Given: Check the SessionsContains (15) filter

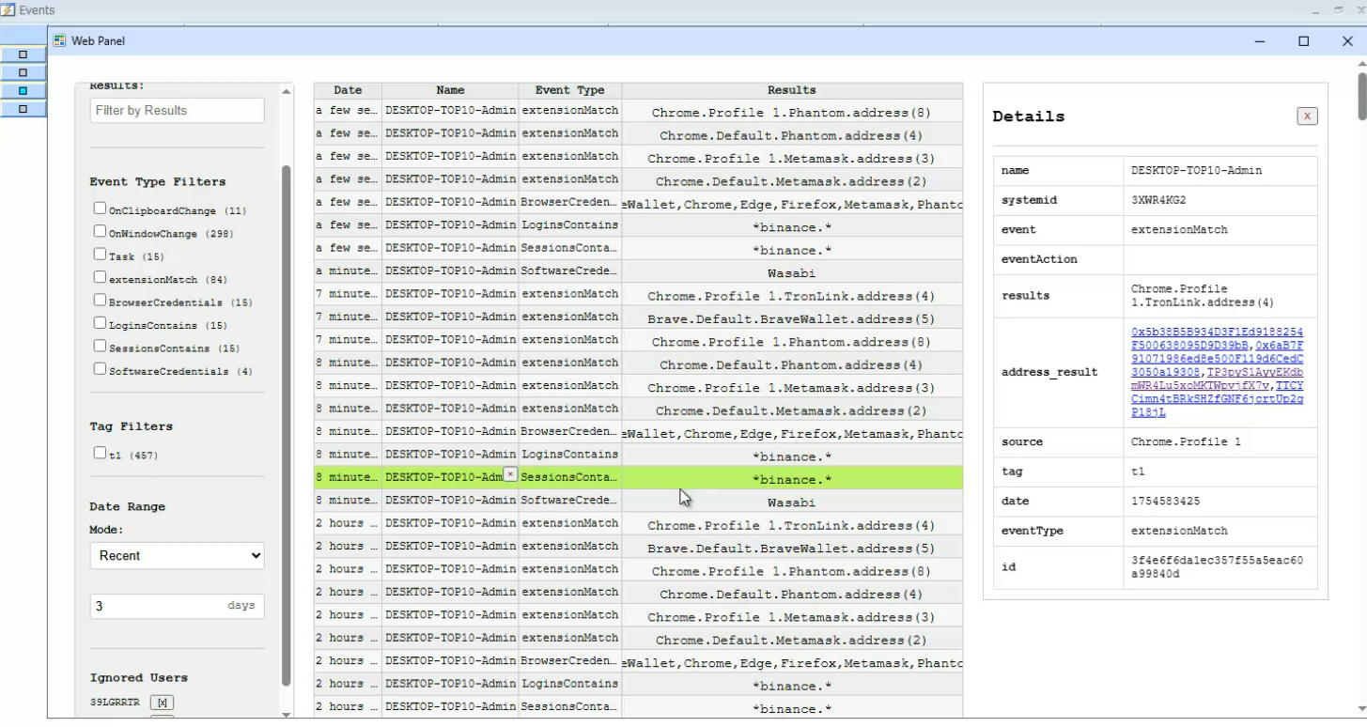Looking at the screenshot, I should 100,346.
